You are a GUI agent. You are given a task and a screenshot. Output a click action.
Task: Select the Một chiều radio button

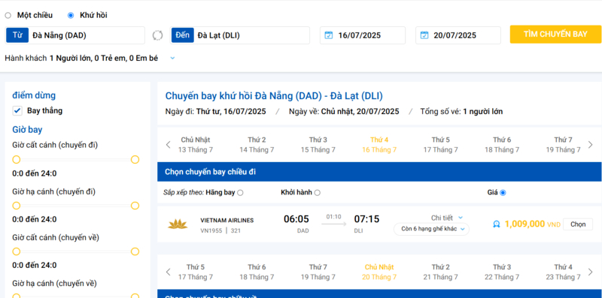(8, 16)
